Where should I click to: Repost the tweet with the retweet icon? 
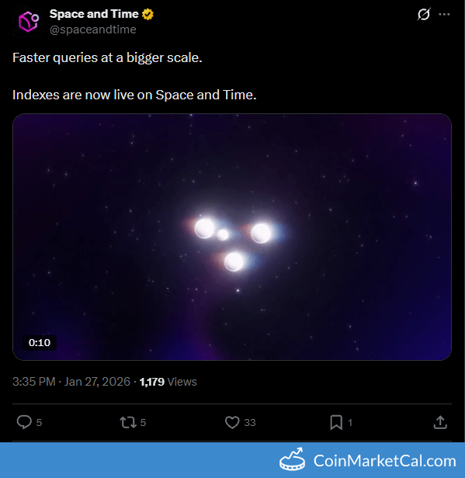click(x=128, y=422)
